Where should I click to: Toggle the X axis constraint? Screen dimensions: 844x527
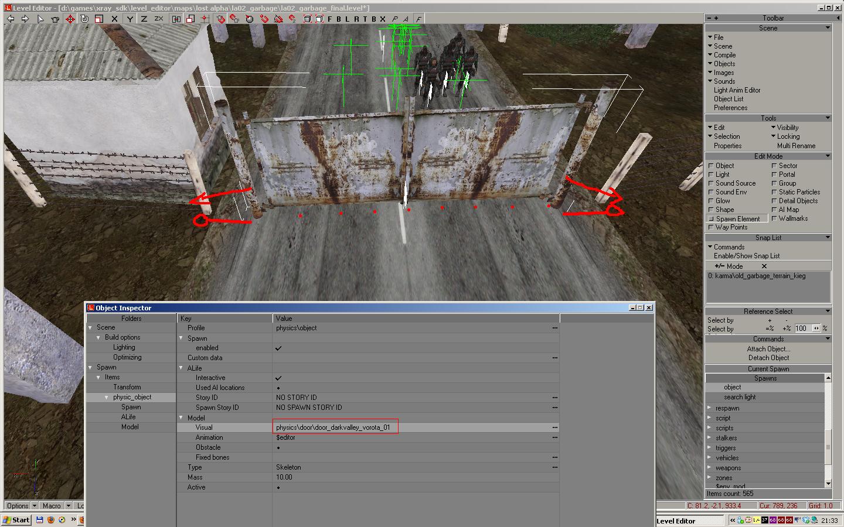click(114, 19)
